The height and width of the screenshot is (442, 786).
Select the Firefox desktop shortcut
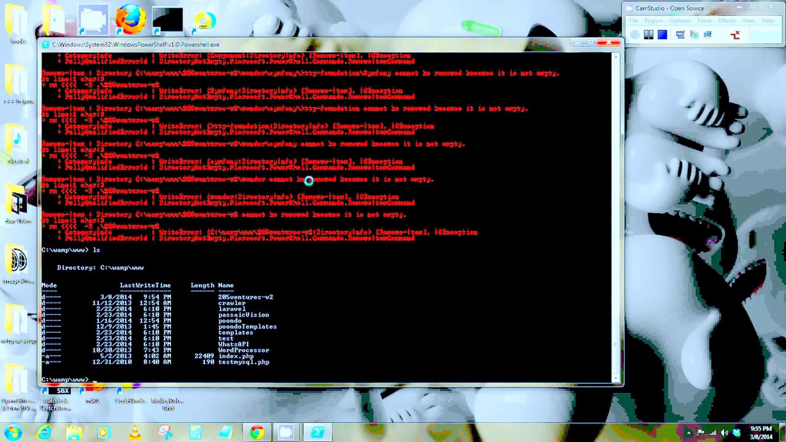click(130, 18)
